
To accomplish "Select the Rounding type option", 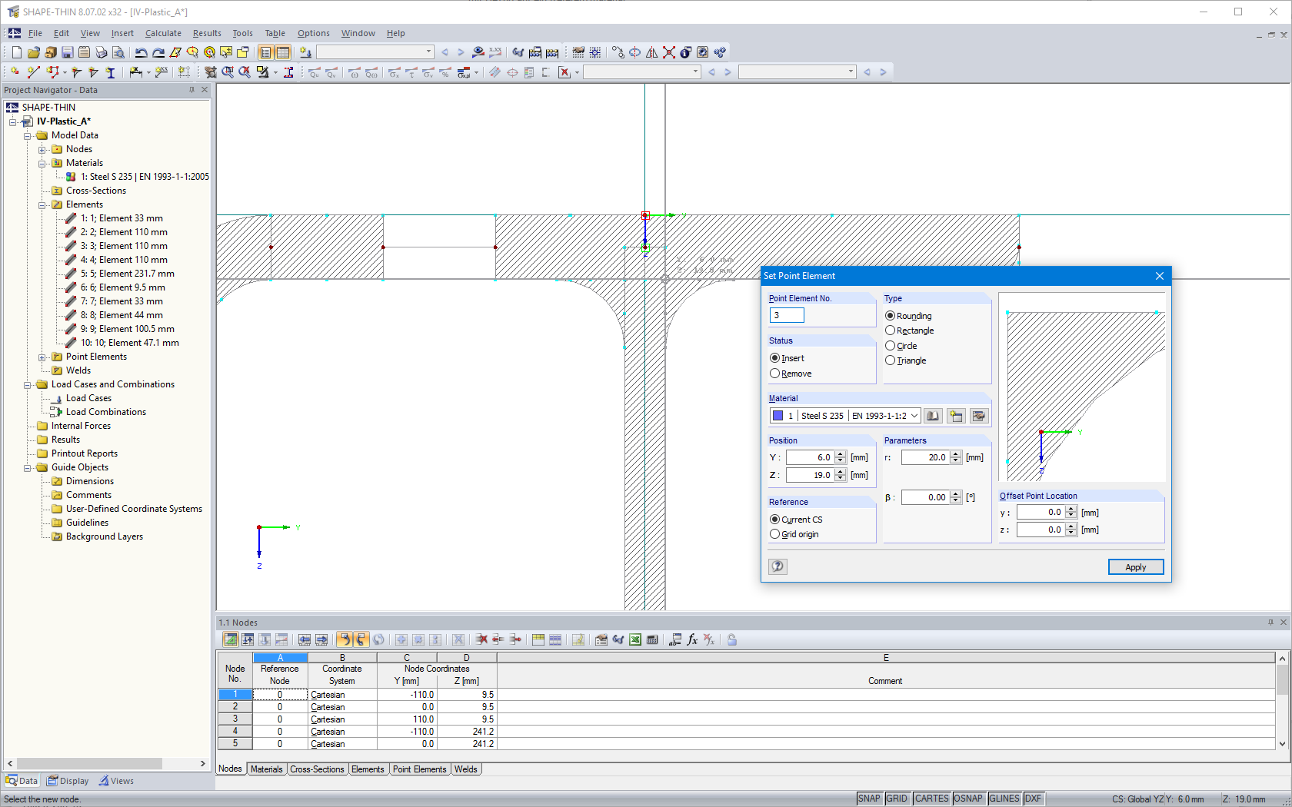I will tap(890, 315).
